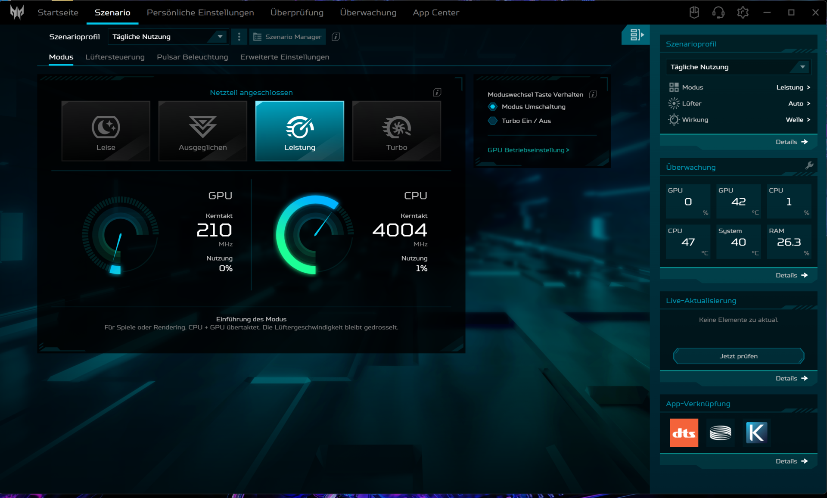Launch the DTS audio app shortcut
Screen dimensions: 827x498
coord(684,433)
